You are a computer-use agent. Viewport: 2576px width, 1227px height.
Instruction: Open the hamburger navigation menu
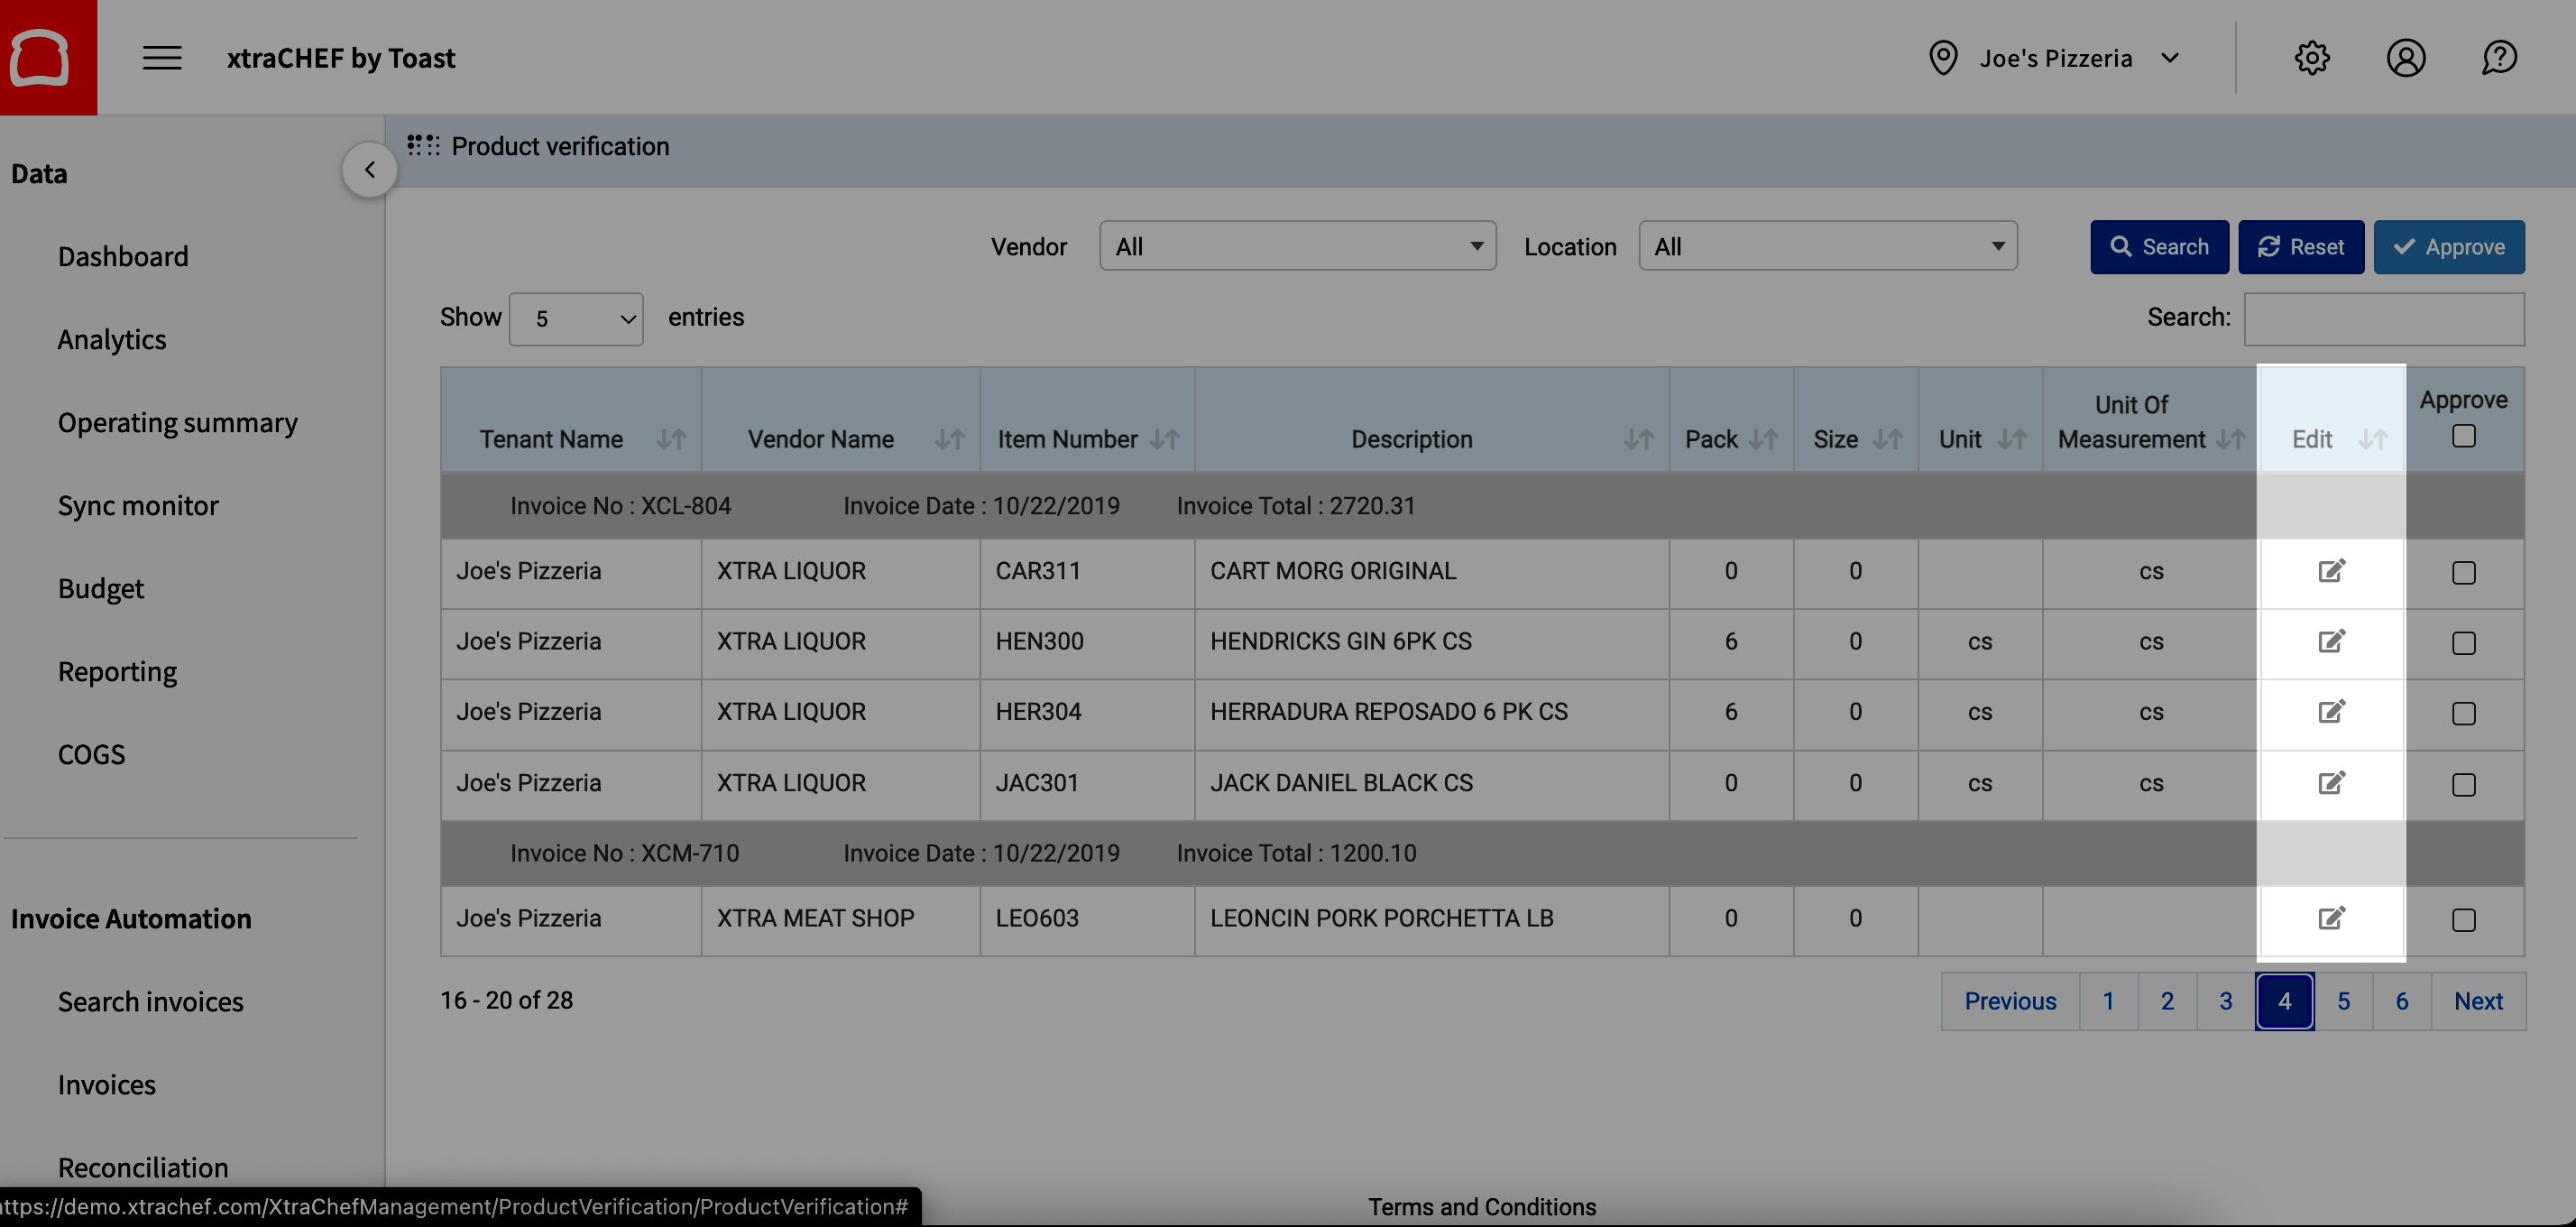coord(161,58)
